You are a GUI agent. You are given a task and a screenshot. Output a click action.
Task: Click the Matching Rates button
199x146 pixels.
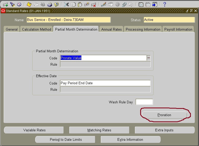pos(99,130)
